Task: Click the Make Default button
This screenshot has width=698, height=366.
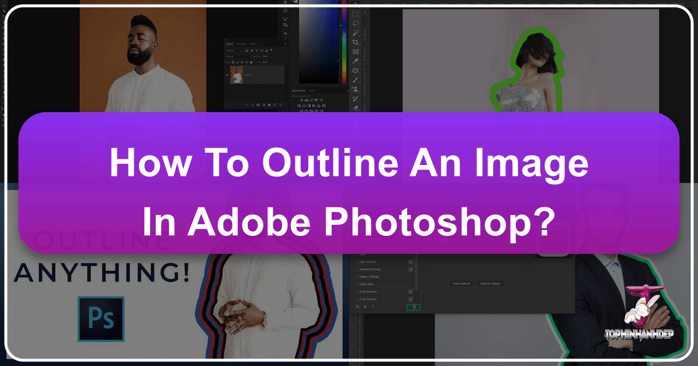Action: click(x=460, y=284)
